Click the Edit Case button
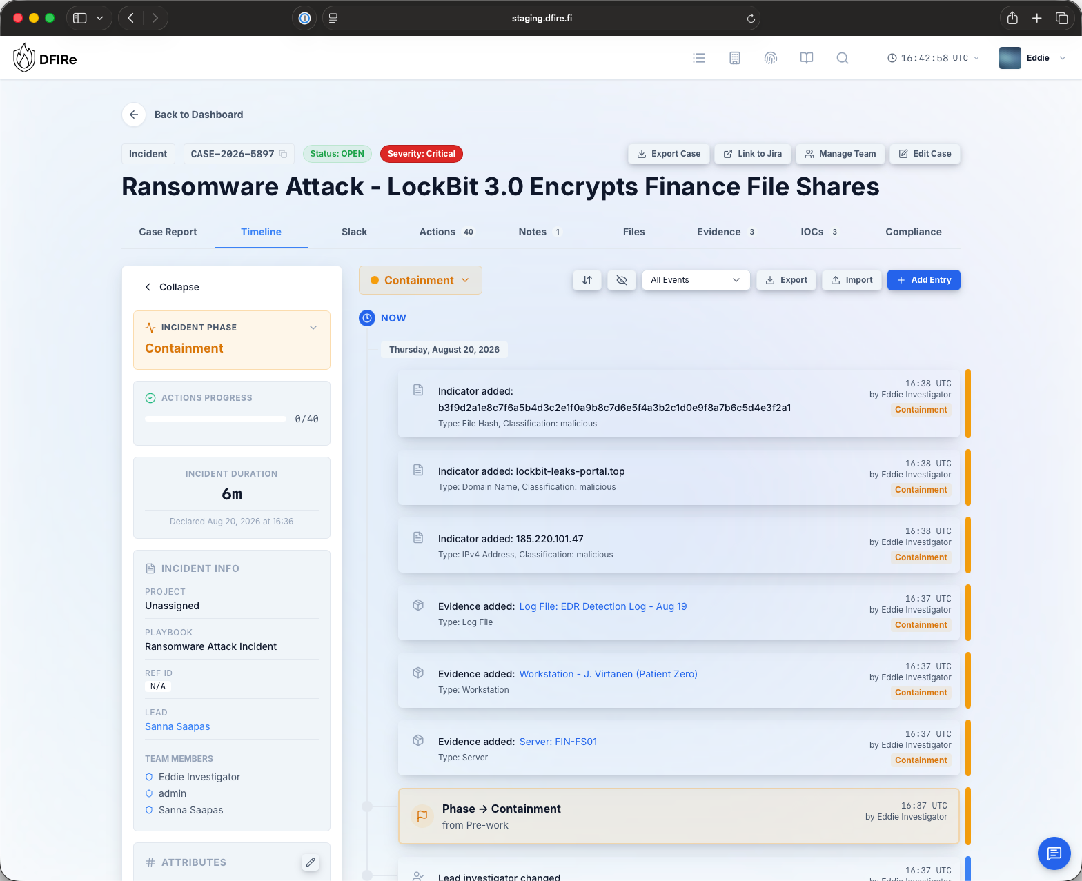Viewport: 1082px width, 881px height. pyautogui.click(x=925, y=154)
